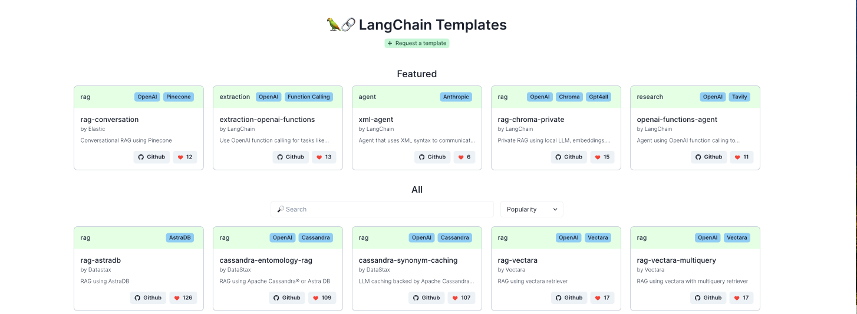
Task: Click the Request a template button
Action: tap(417, 44)
